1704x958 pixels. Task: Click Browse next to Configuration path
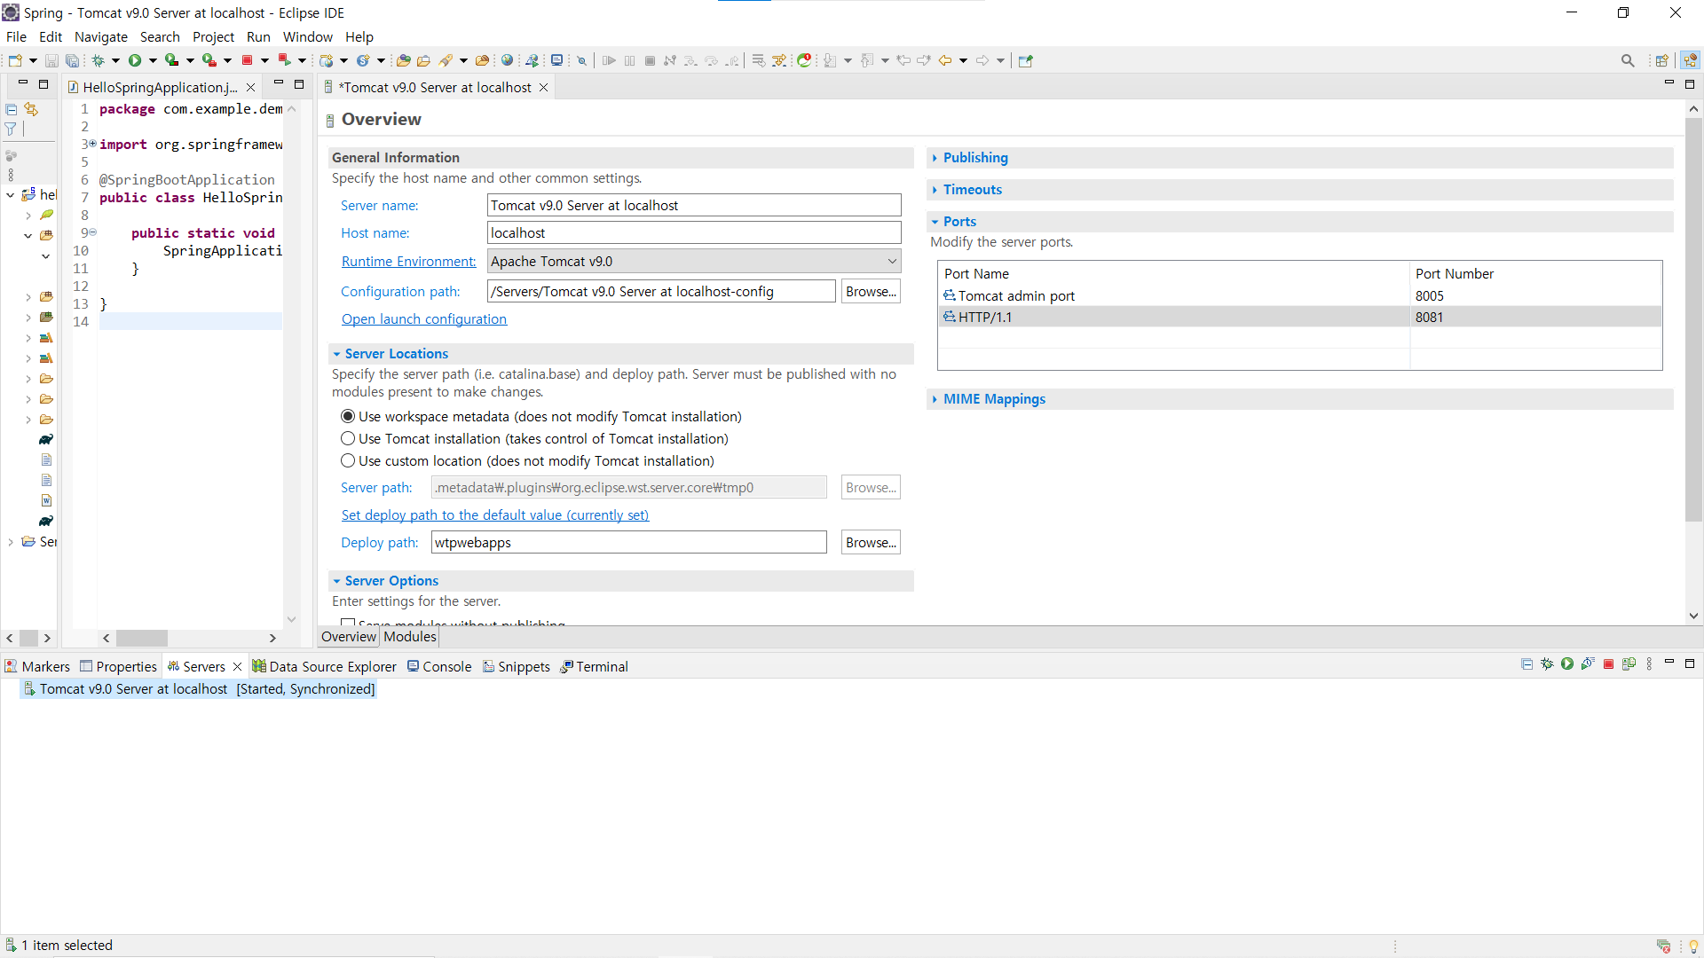point(870,292)
